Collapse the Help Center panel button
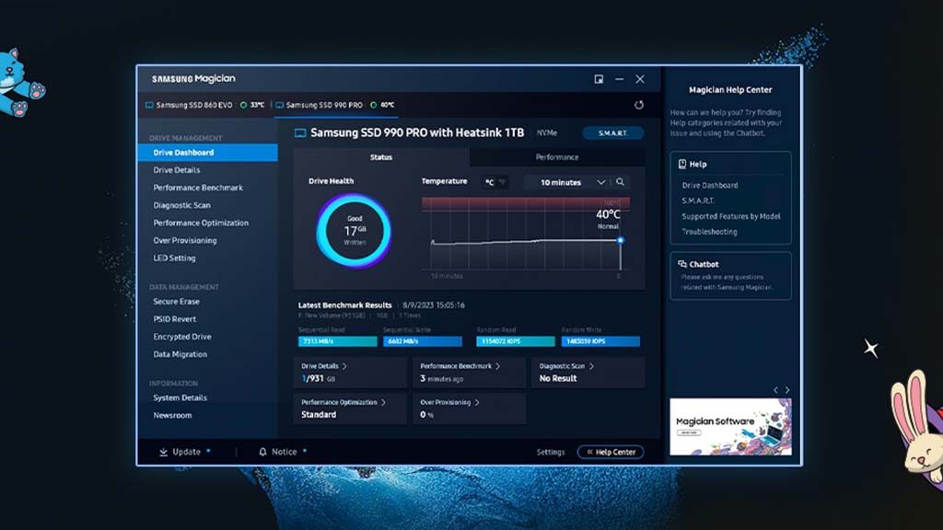Image resolution: width=943 pixels, height=530 pixels. click(x=611, y=452)
